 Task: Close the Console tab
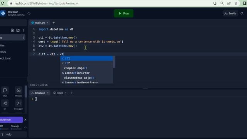click(x=47, y=93)
